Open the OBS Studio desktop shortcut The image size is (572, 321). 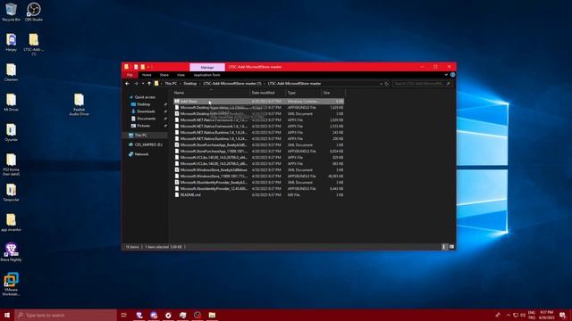coord(34,12)
